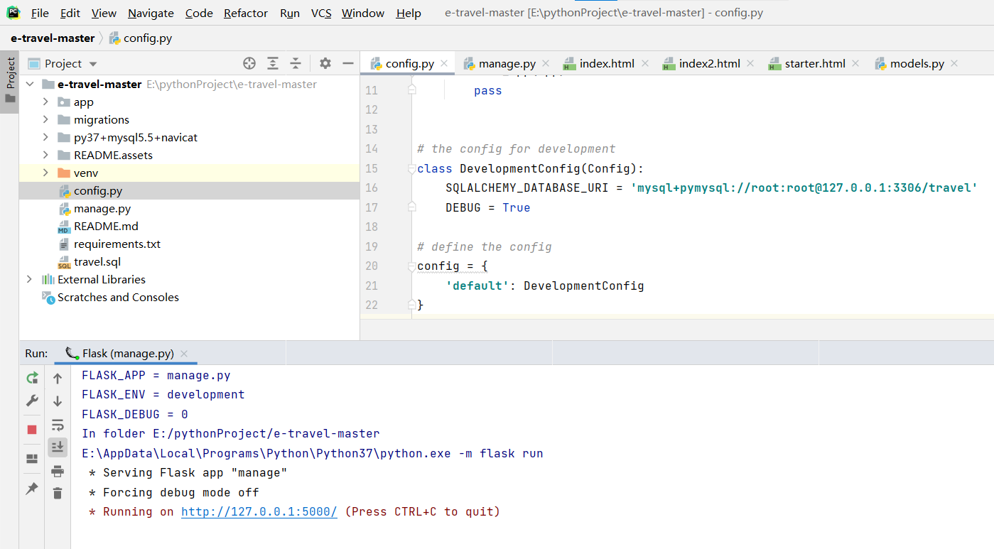Image resolution: width=994 pixels, height=549 pixels.
Task: Open the VCS menu
Action: (321, 13)
